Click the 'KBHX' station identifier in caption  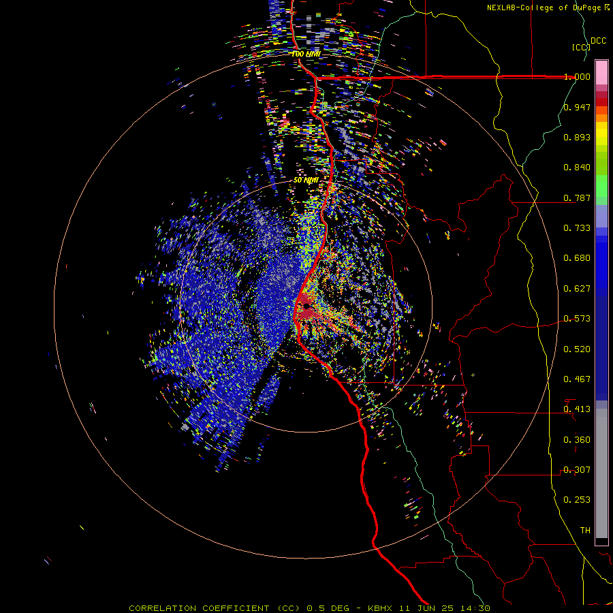coord(380,608)
